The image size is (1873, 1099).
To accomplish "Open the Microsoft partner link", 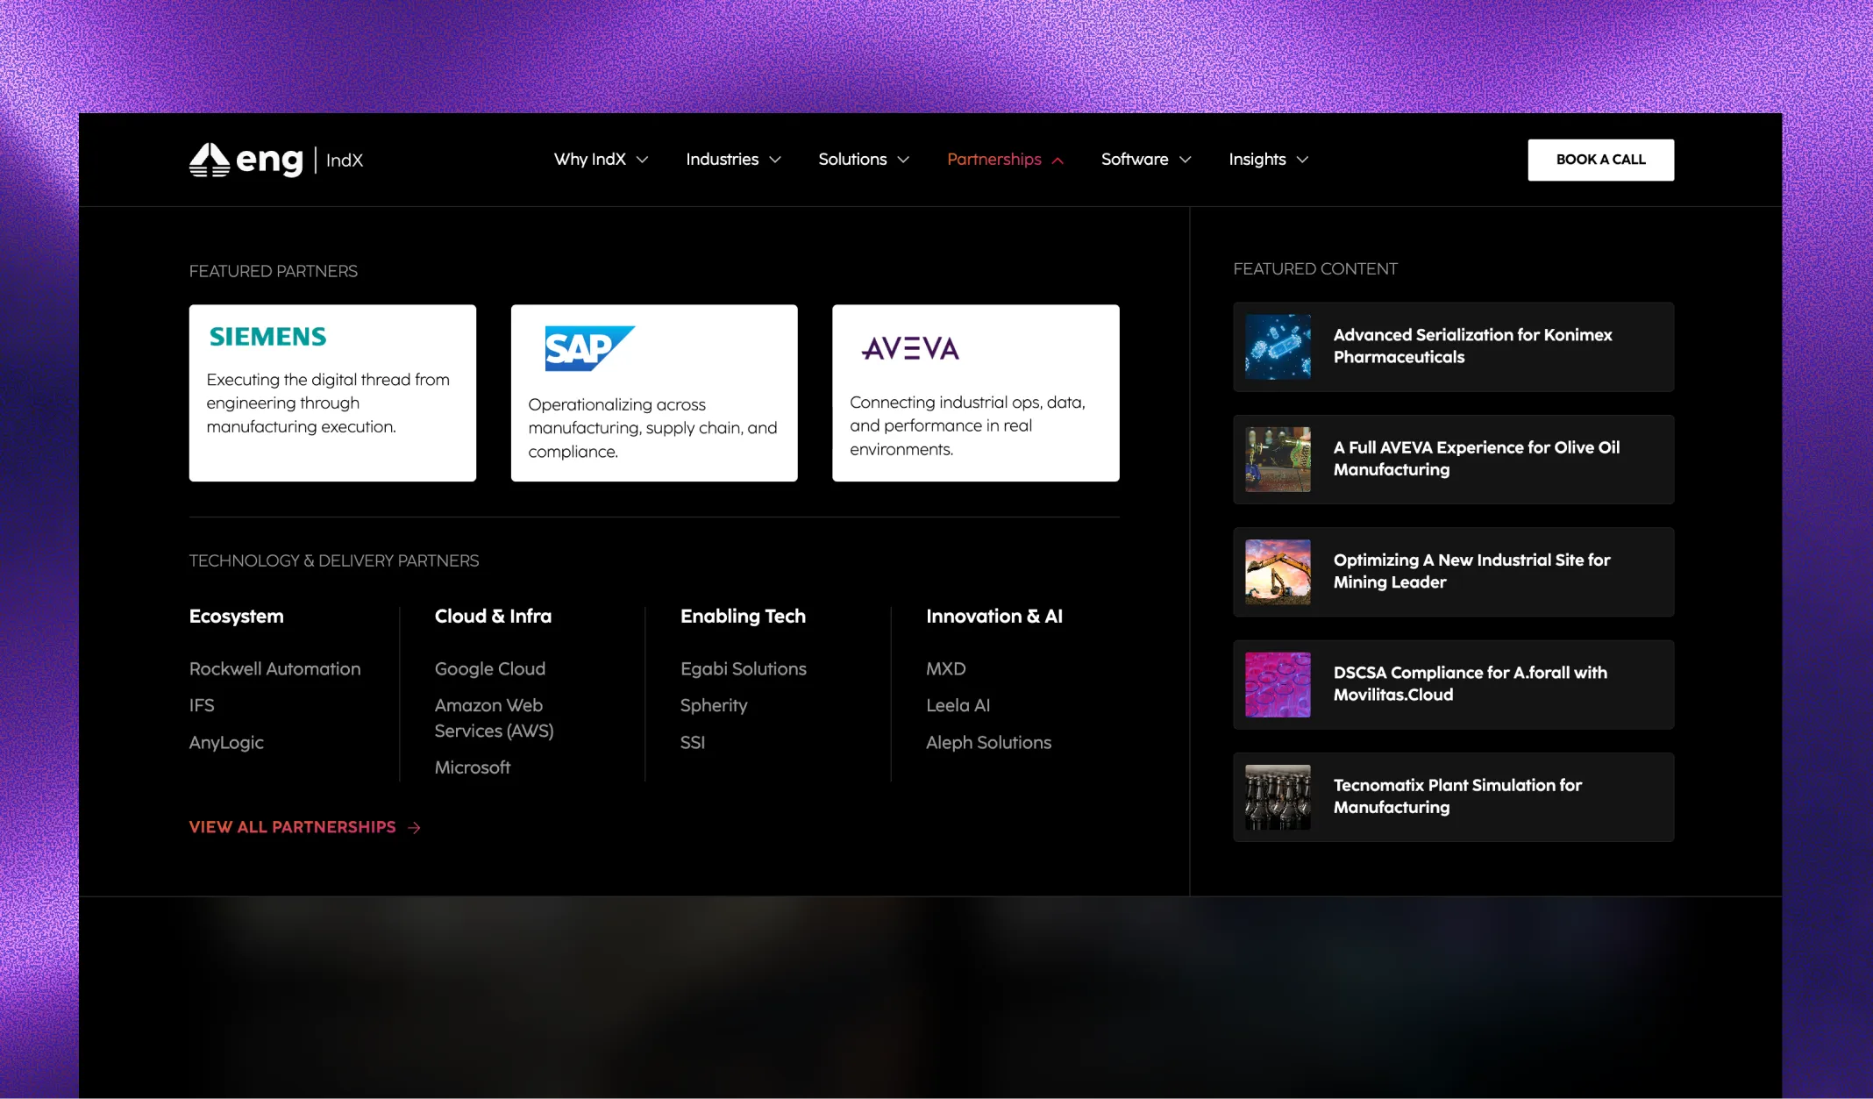I will (x=473, y=767).
